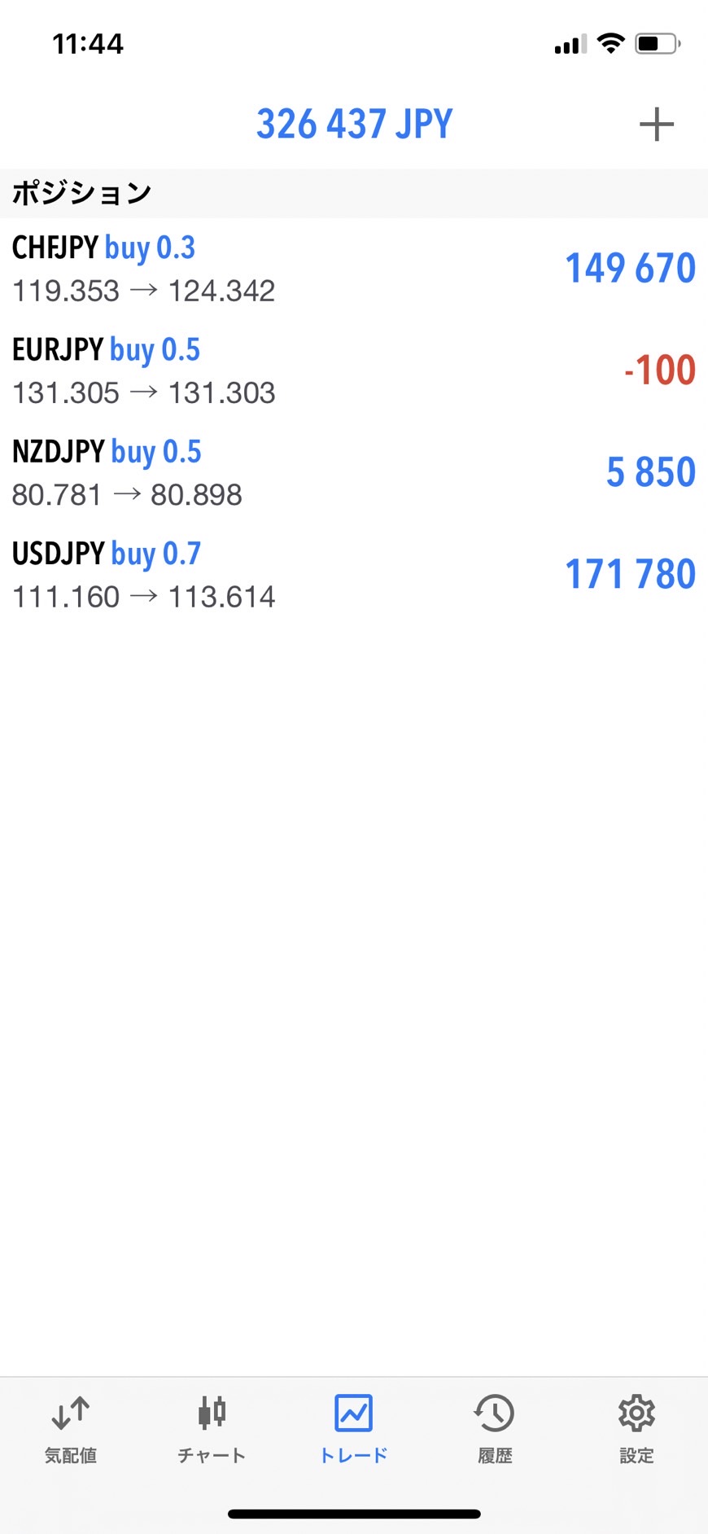Expand the NZDJPY buy 0.5 position

pyautogui.click(x=354, y=473)
